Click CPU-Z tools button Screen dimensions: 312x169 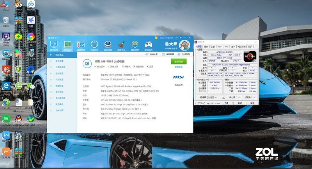coord(227,103)
